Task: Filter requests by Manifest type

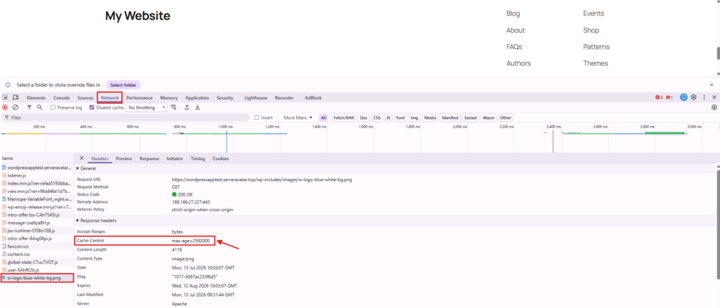Action: [450, 118]
